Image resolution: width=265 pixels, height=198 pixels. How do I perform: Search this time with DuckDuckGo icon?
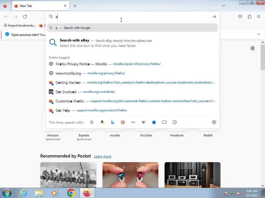point(123,122)
